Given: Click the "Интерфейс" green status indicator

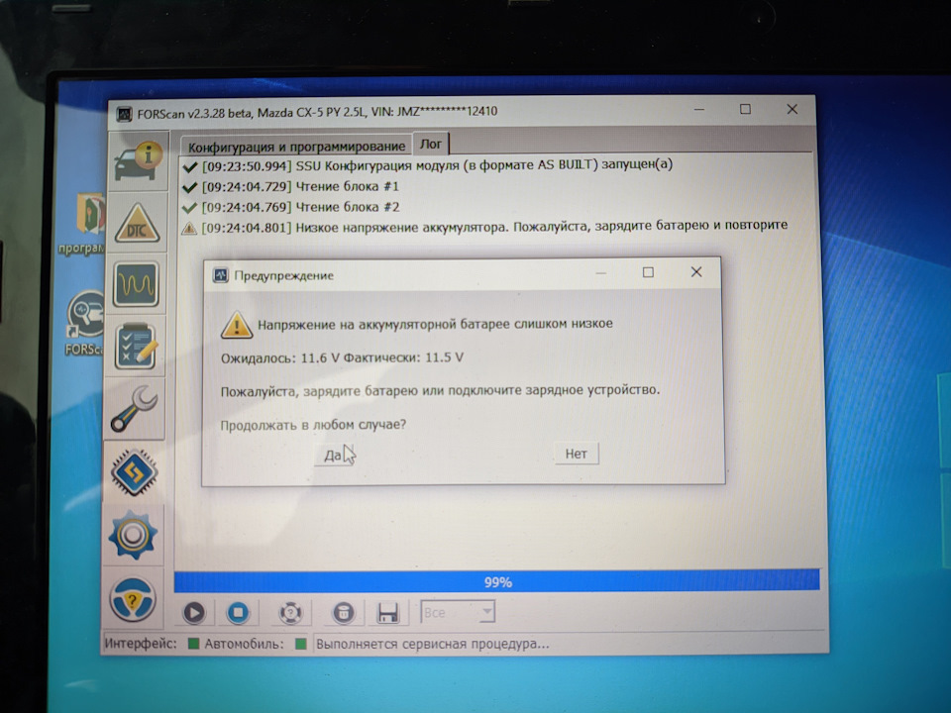Looking at the screenshot, I should pos(193,644).
